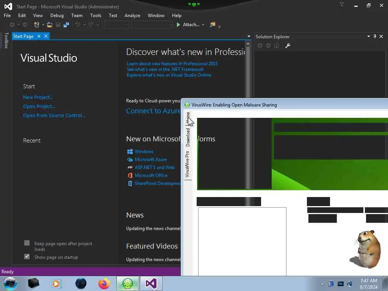Click Learn about new features in Professional 2015
The image size is (388, 291).
[172, 64]
